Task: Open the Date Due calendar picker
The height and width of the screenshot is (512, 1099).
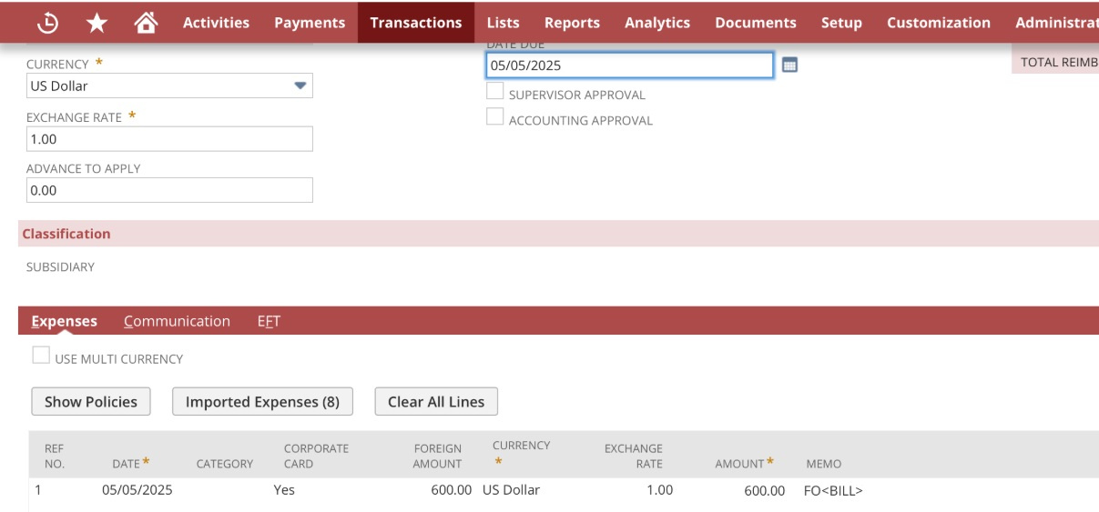Action: (789, 65)
